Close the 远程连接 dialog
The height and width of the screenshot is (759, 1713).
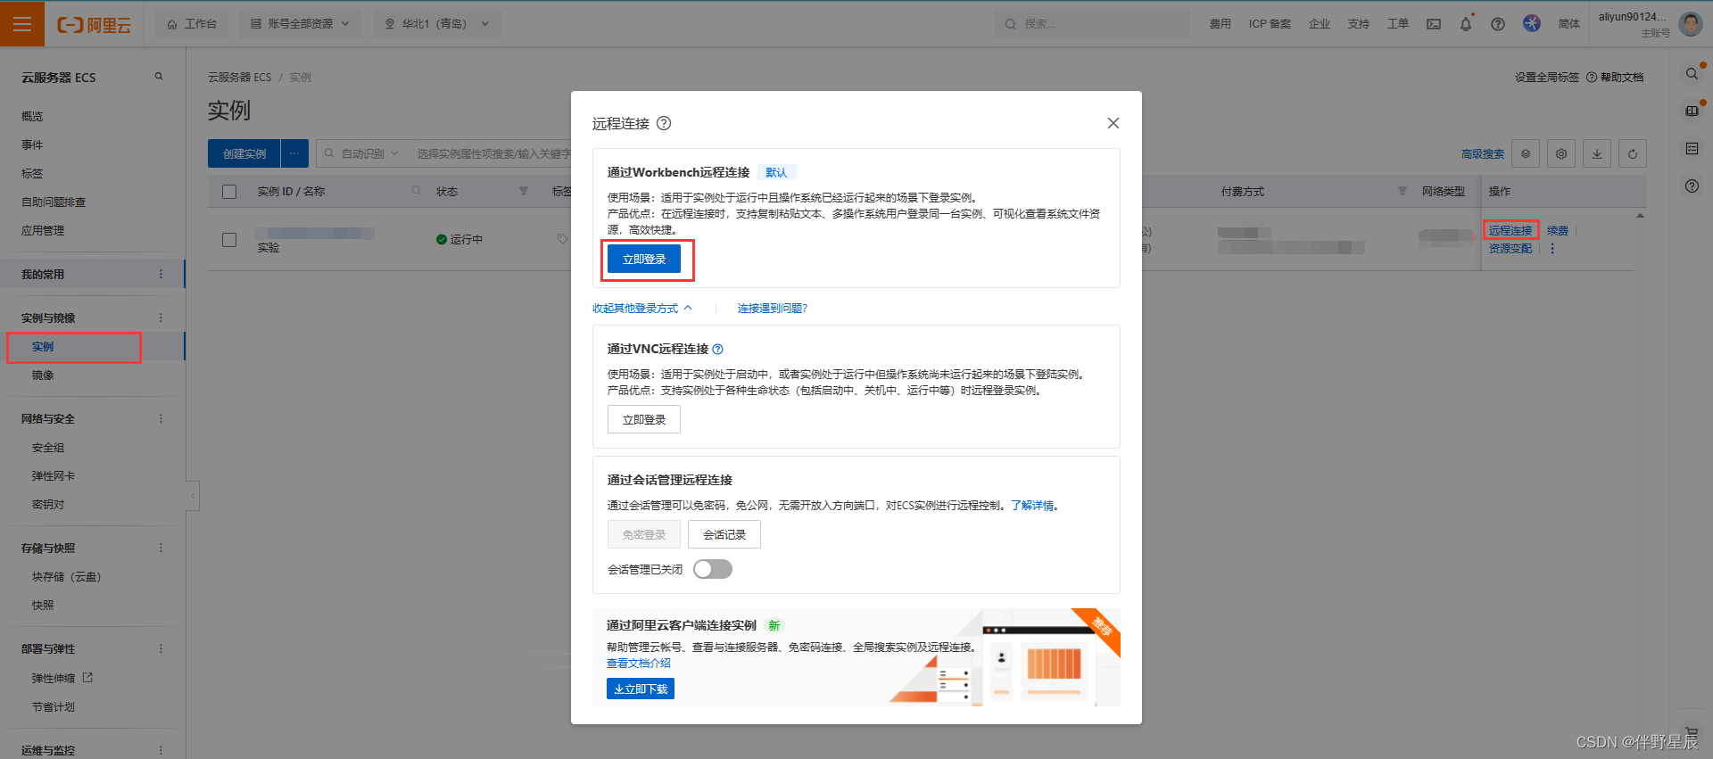point(1113,123)
